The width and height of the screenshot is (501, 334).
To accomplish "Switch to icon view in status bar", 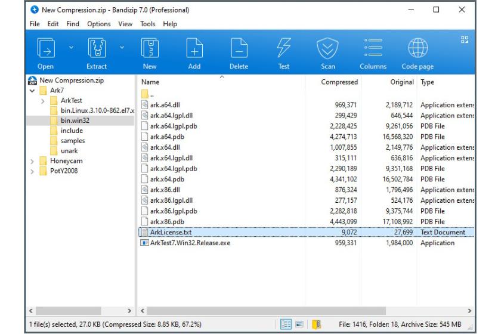I will (x=299, y=324).
